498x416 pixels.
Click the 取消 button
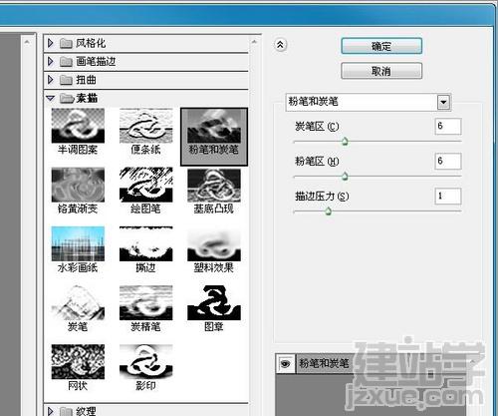point(381,71)
